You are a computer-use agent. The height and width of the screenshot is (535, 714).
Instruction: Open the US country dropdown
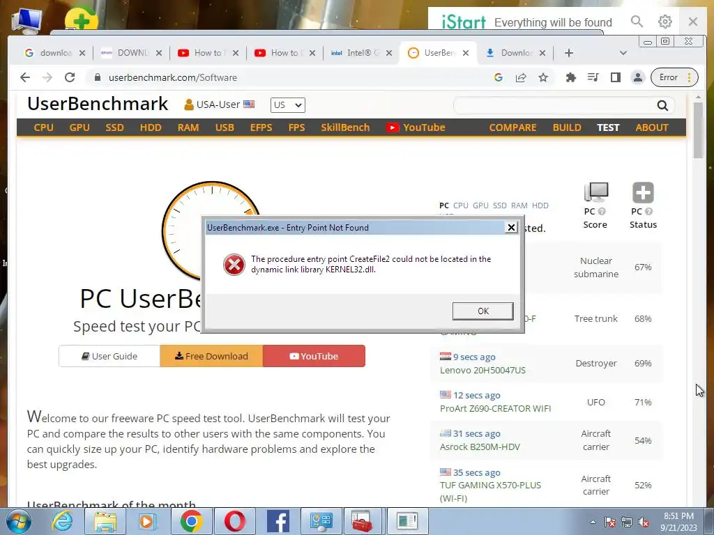point(288,105)
